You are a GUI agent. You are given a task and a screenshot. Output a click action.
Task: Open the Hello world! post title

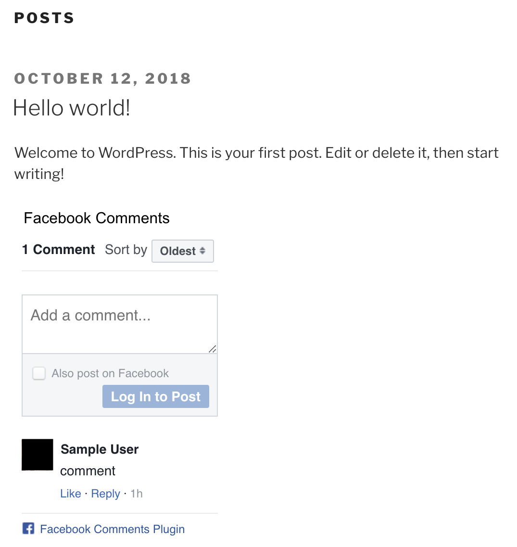(x=72, y=107)
